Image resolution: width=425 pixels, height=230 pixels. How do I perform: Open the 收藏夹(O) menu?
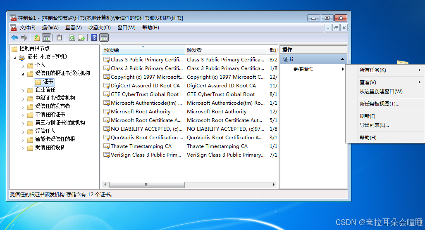[x=100, y=28]
